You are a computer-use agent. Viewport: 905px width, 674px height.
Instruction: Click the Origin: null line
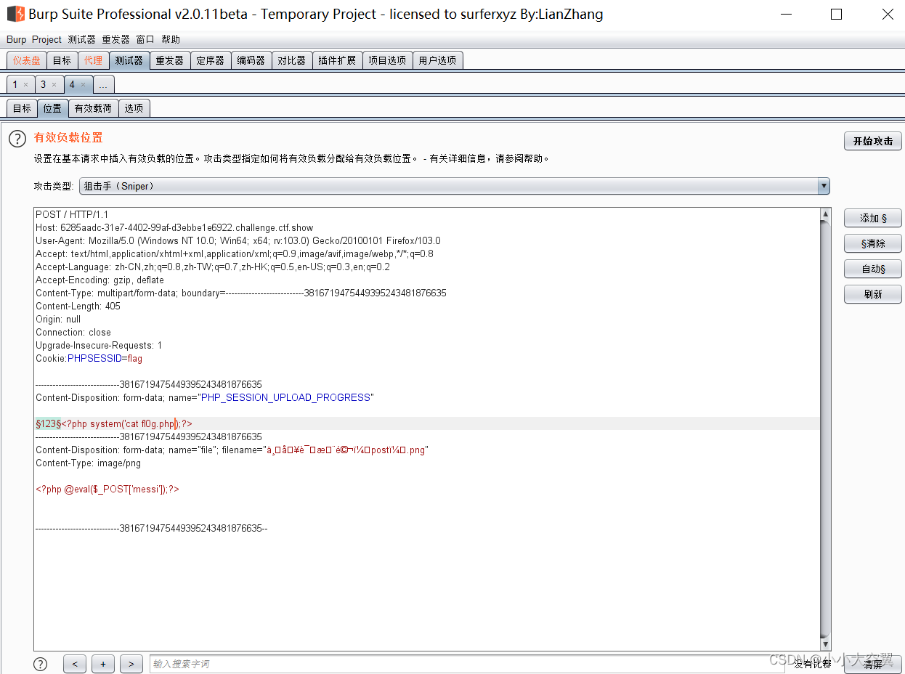(58, 319)
